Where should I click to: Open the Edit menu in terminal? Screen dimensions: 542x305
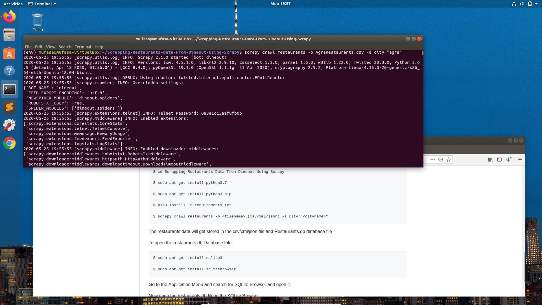(x=39, y=47)
